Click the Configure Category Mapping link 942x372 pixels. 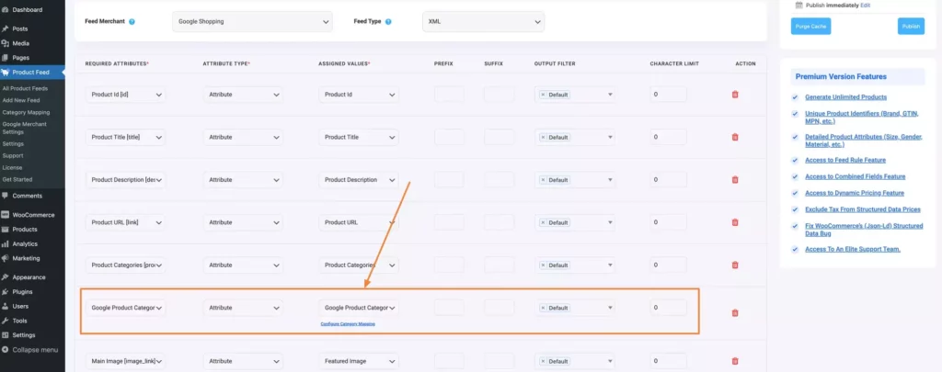(348, 324)
